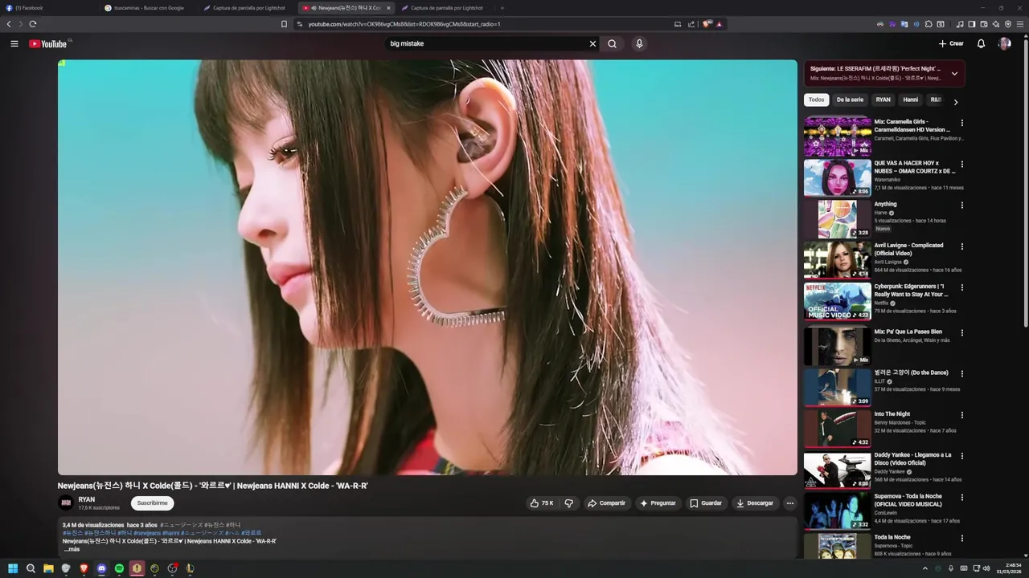Open Discord from the taskbar
The image size is (1029, 578).
(x=101, y=568)
